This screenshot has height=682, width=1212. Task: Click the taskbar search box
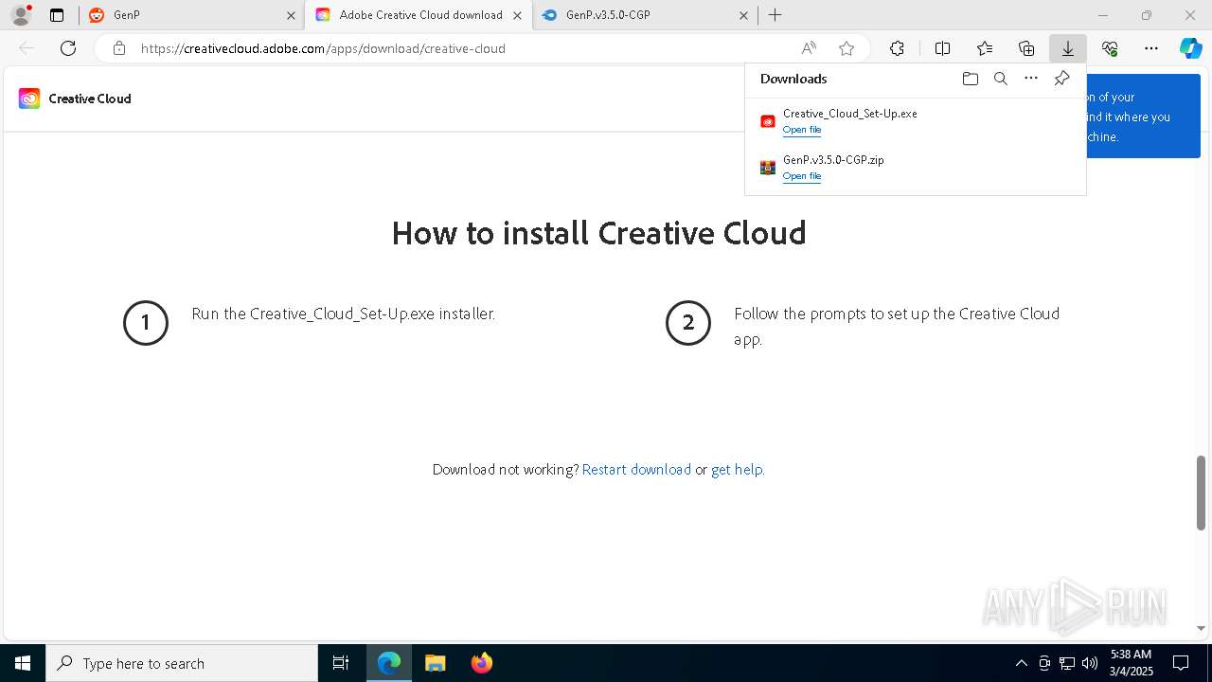pos(182,663)
